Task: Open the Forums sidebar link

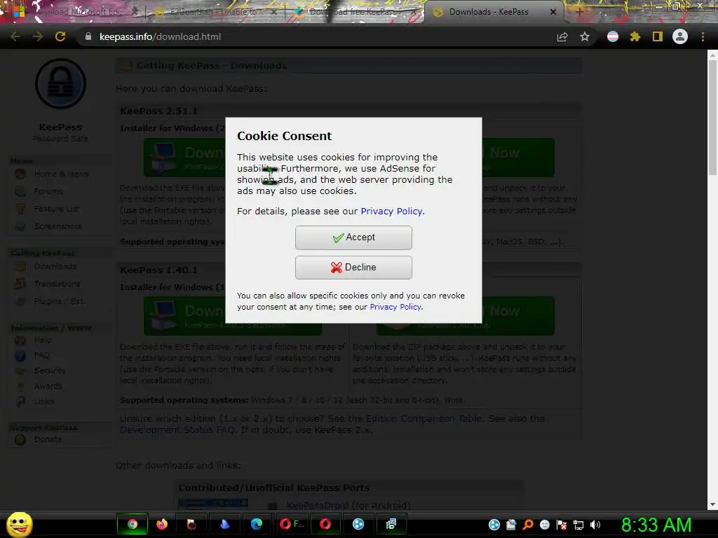Action: (x=48, y=191)
